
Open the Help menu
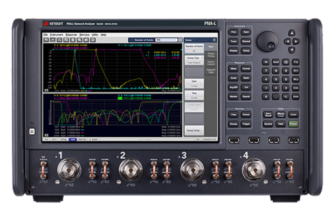pyautogui.click(x=103, y=35)
